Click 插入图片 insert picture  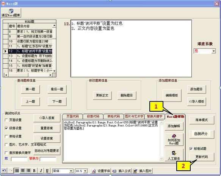pos(143,171)
